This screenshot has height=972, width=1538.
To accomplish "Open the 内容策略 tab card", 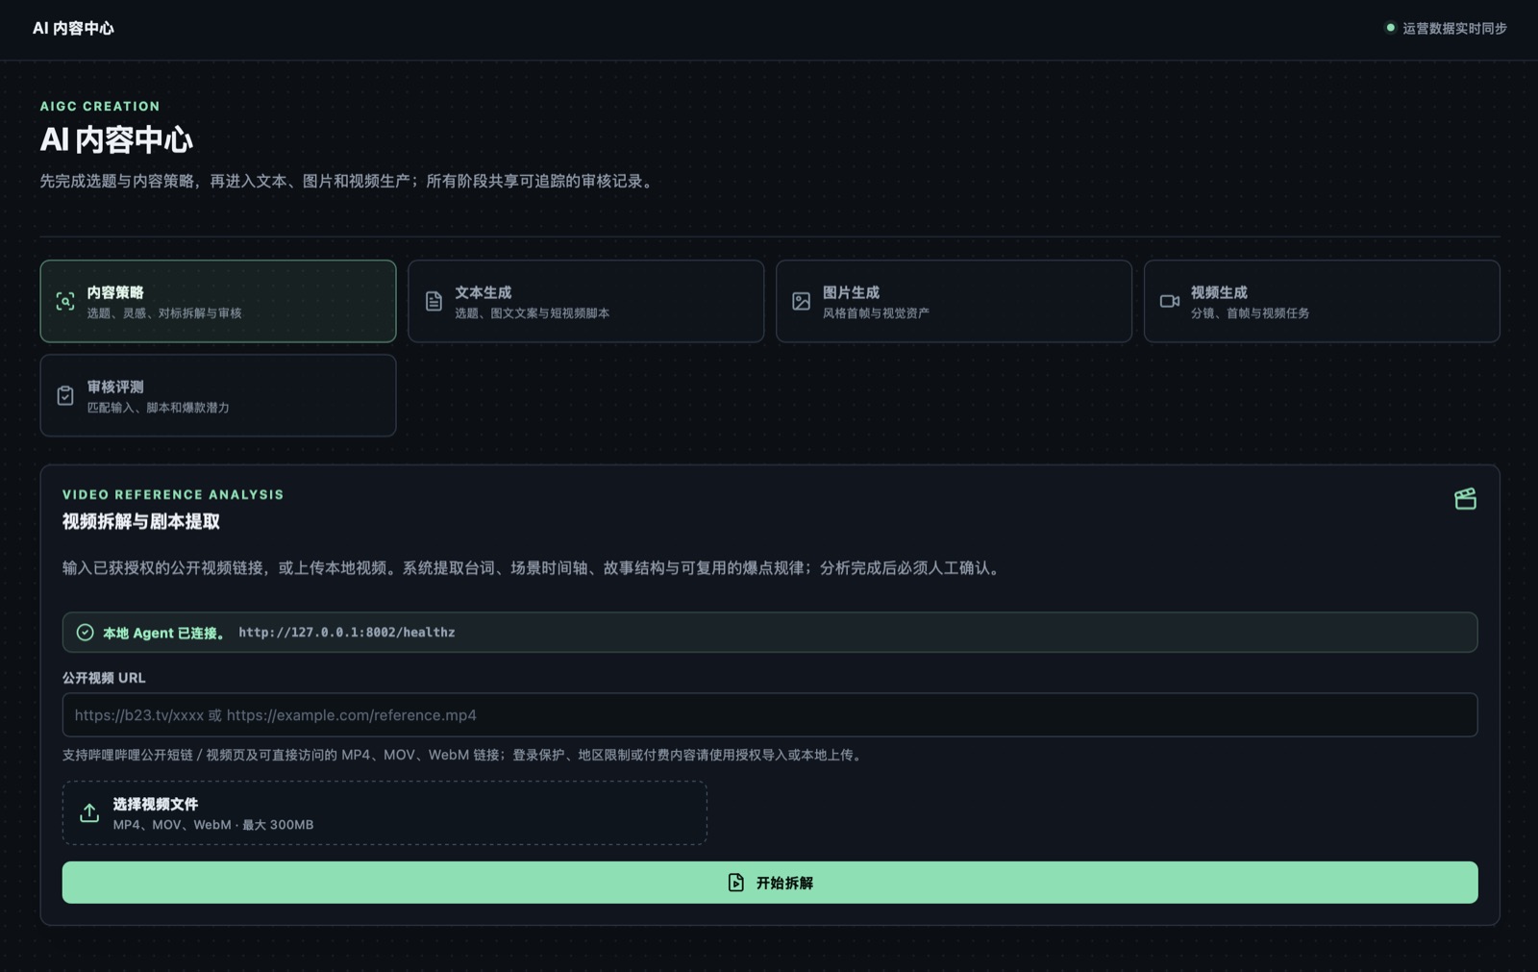I will [x=218, y=301].
